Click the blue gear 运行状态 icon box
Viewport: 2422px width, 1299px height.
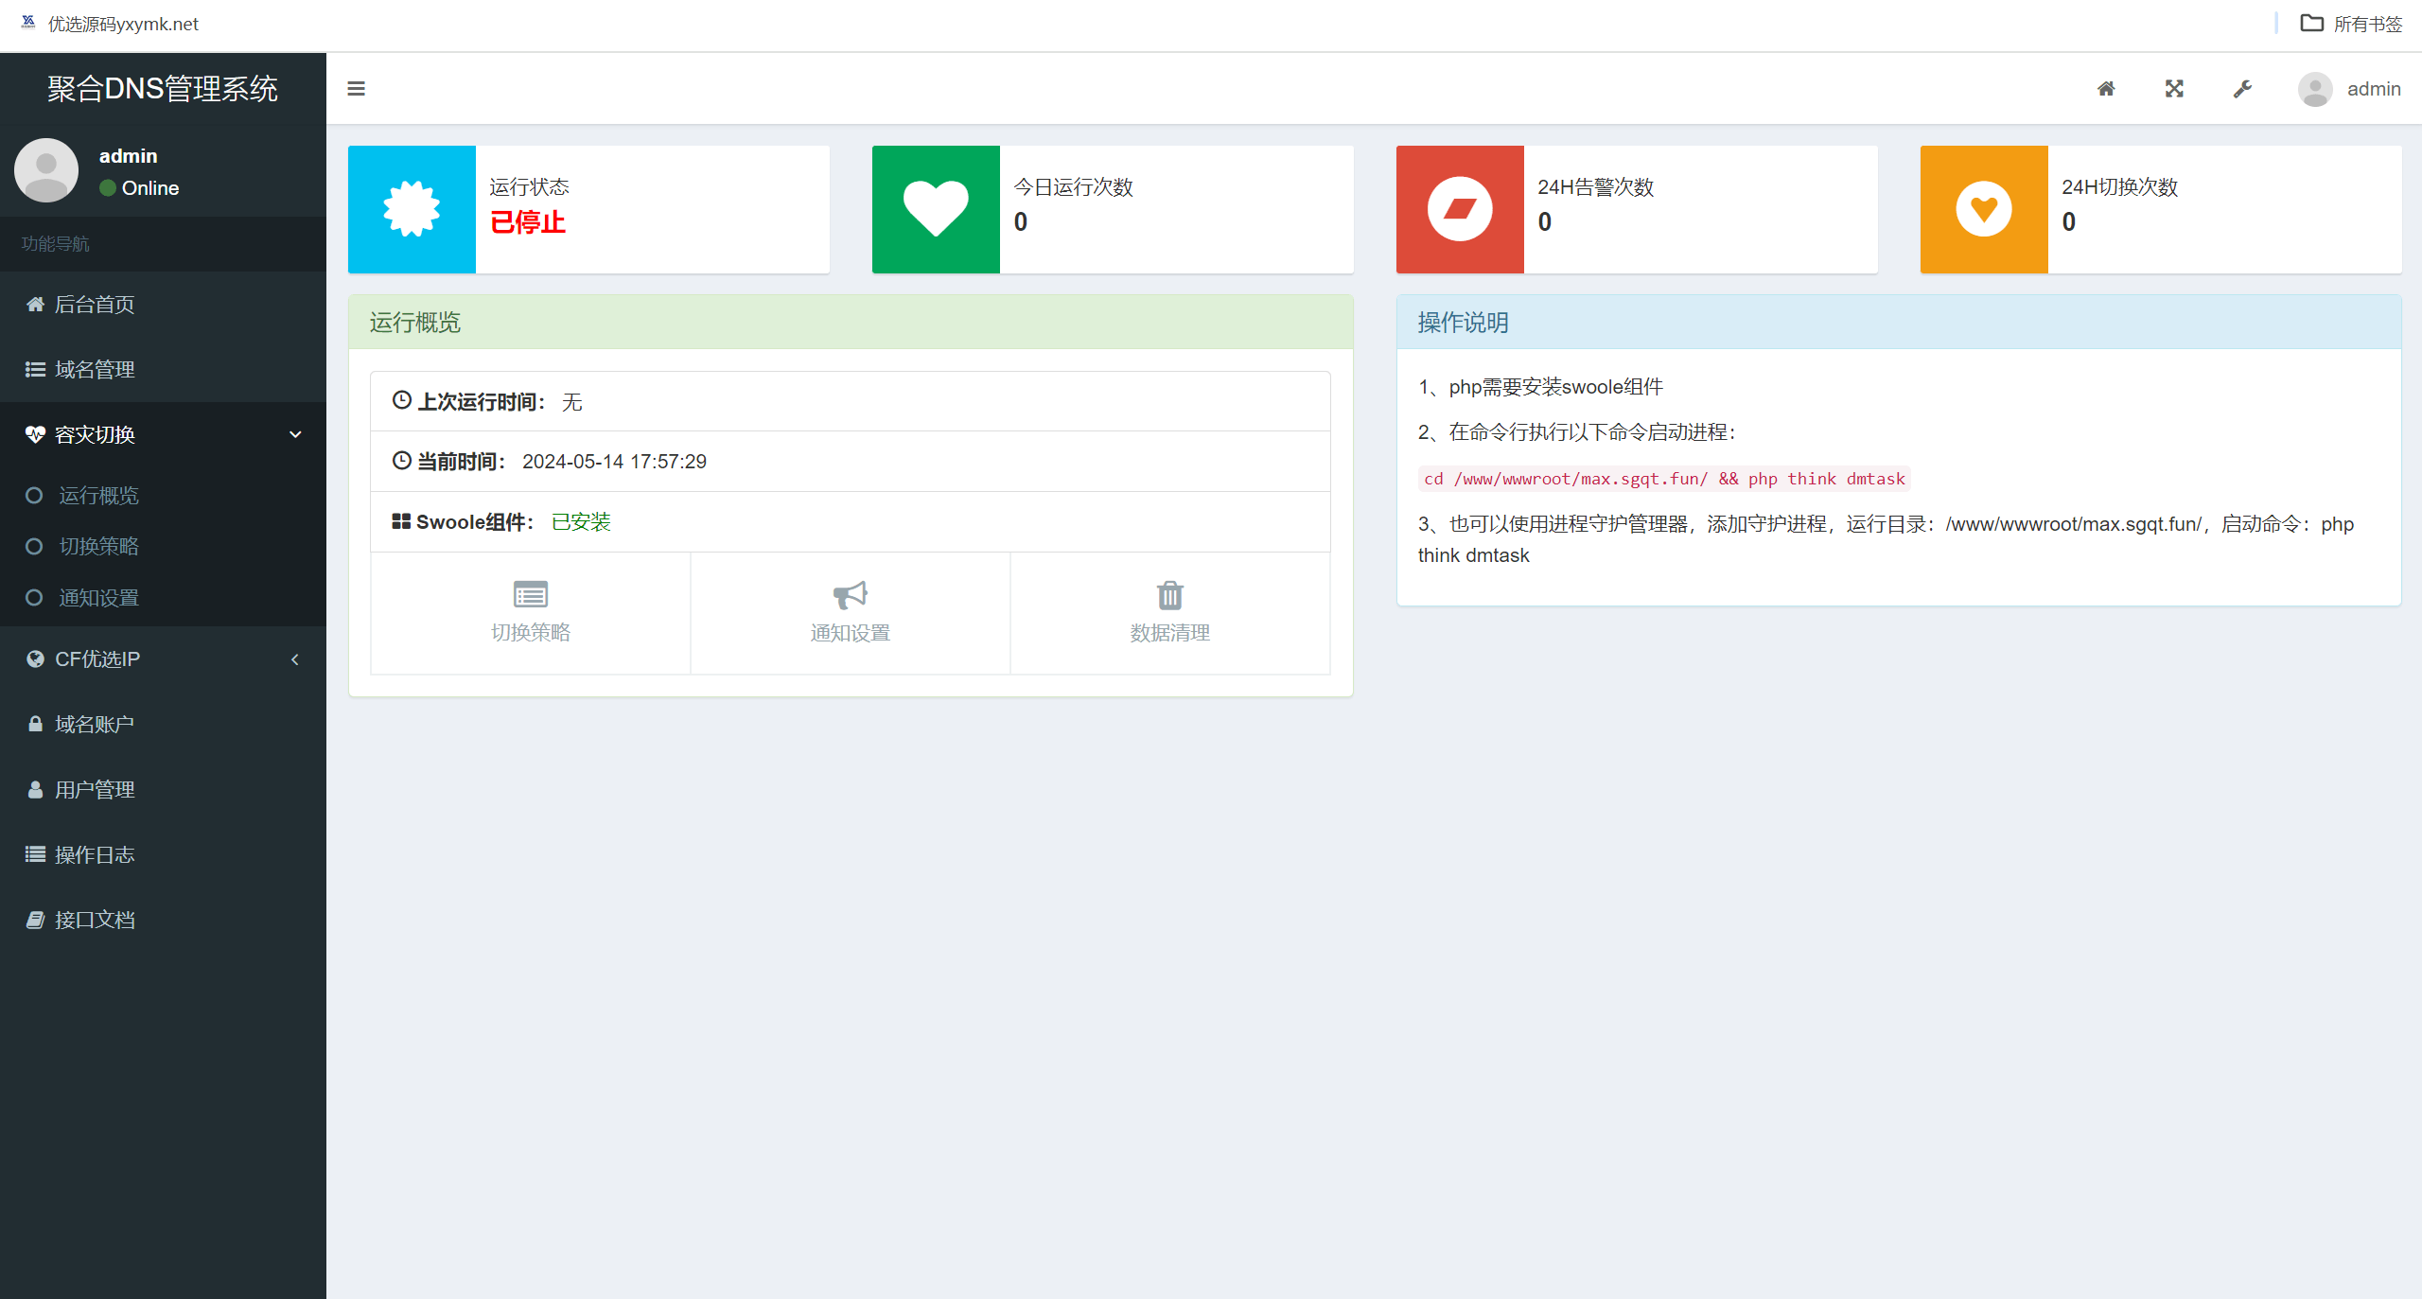click(x=412, y=209)
